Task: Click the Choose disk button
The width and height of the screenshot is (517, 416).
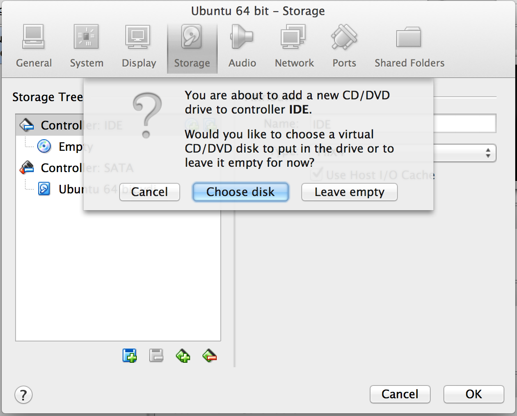Action: tap(240, 192)
